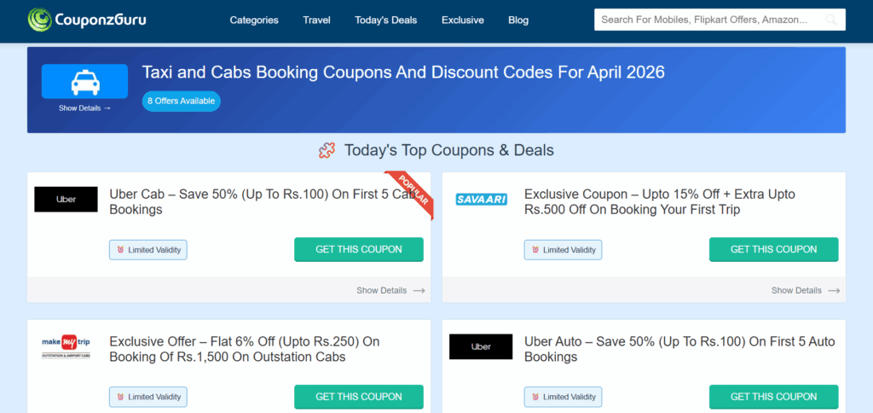Go to the Travel menu item
Image resolution: width=873 pixels, height=413 pixels.
pos(316,20)
